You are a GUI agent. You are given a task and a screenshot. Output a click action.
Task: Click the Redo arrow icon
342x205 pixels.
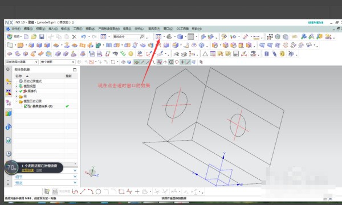94,36
